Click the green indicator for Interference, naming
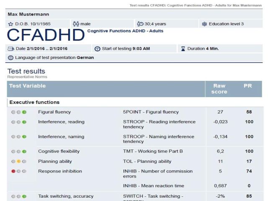Image resolution: width=268 pixels, height=201 pixels. coord(24,137)
